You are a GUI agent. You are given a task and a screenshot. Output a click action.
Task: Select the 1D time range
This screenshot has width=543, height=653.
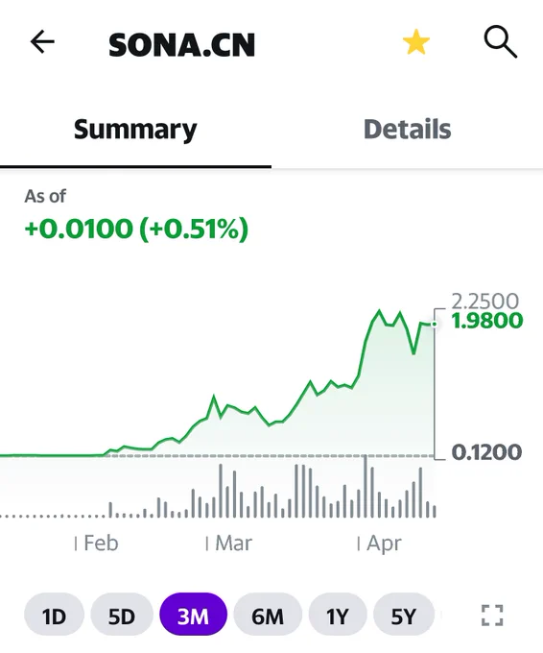click(54, 616)
